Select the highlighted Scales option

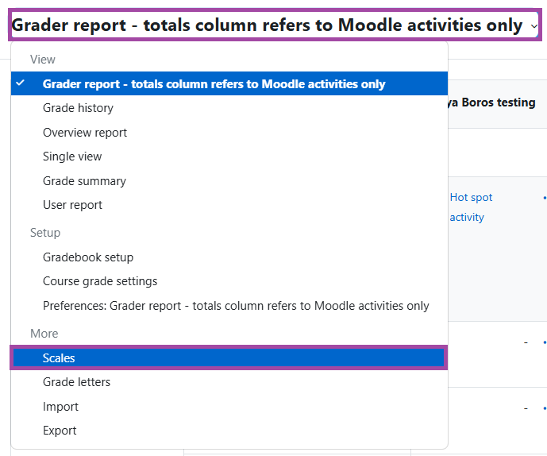click(x=229, y=357)
